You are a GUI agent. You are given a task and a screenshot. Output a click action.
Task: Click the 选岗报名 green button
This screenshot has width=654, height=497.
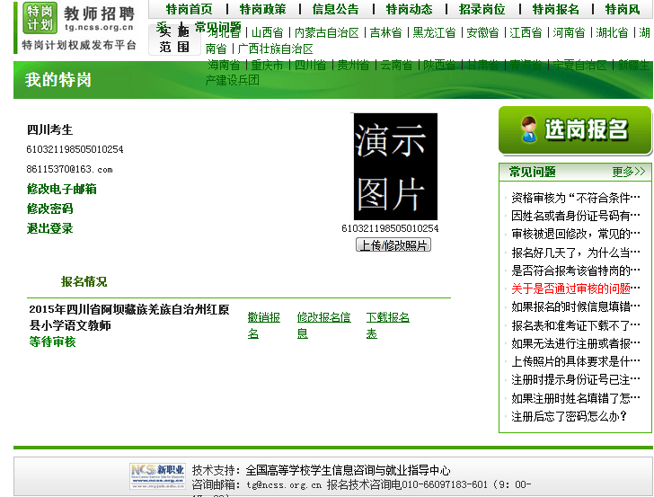(574, 130)
